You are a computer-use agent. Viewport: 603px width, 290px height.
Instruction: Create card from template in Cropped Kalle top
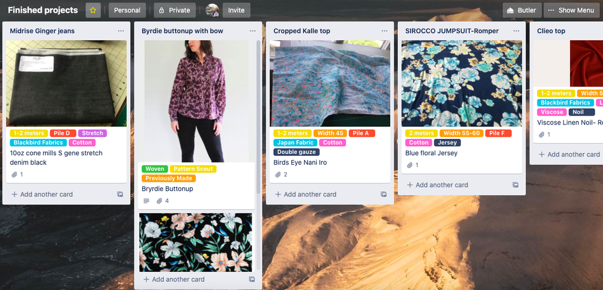pos(384,194)
